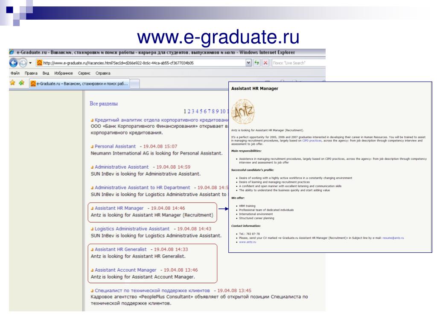Open the Сервис menu
The image size is (437, 328).
pyautogui.click(x=84, y=73)
